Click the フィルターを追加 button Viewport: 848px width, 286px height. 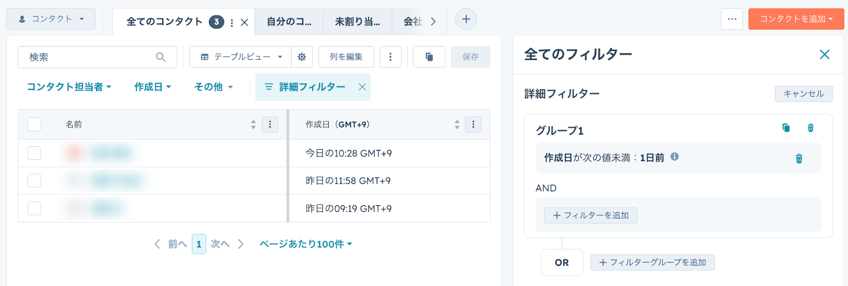(x=590, y=216)
